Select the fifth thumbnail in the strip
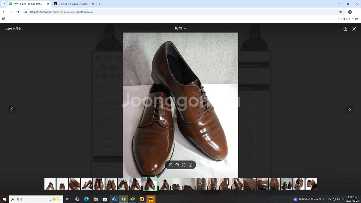The height and width of the screenshot is (203, 361). tap(99, 184)
